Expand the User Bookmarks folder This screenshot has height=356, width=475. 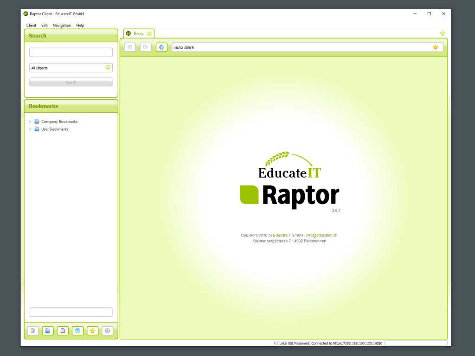(30, 129)
